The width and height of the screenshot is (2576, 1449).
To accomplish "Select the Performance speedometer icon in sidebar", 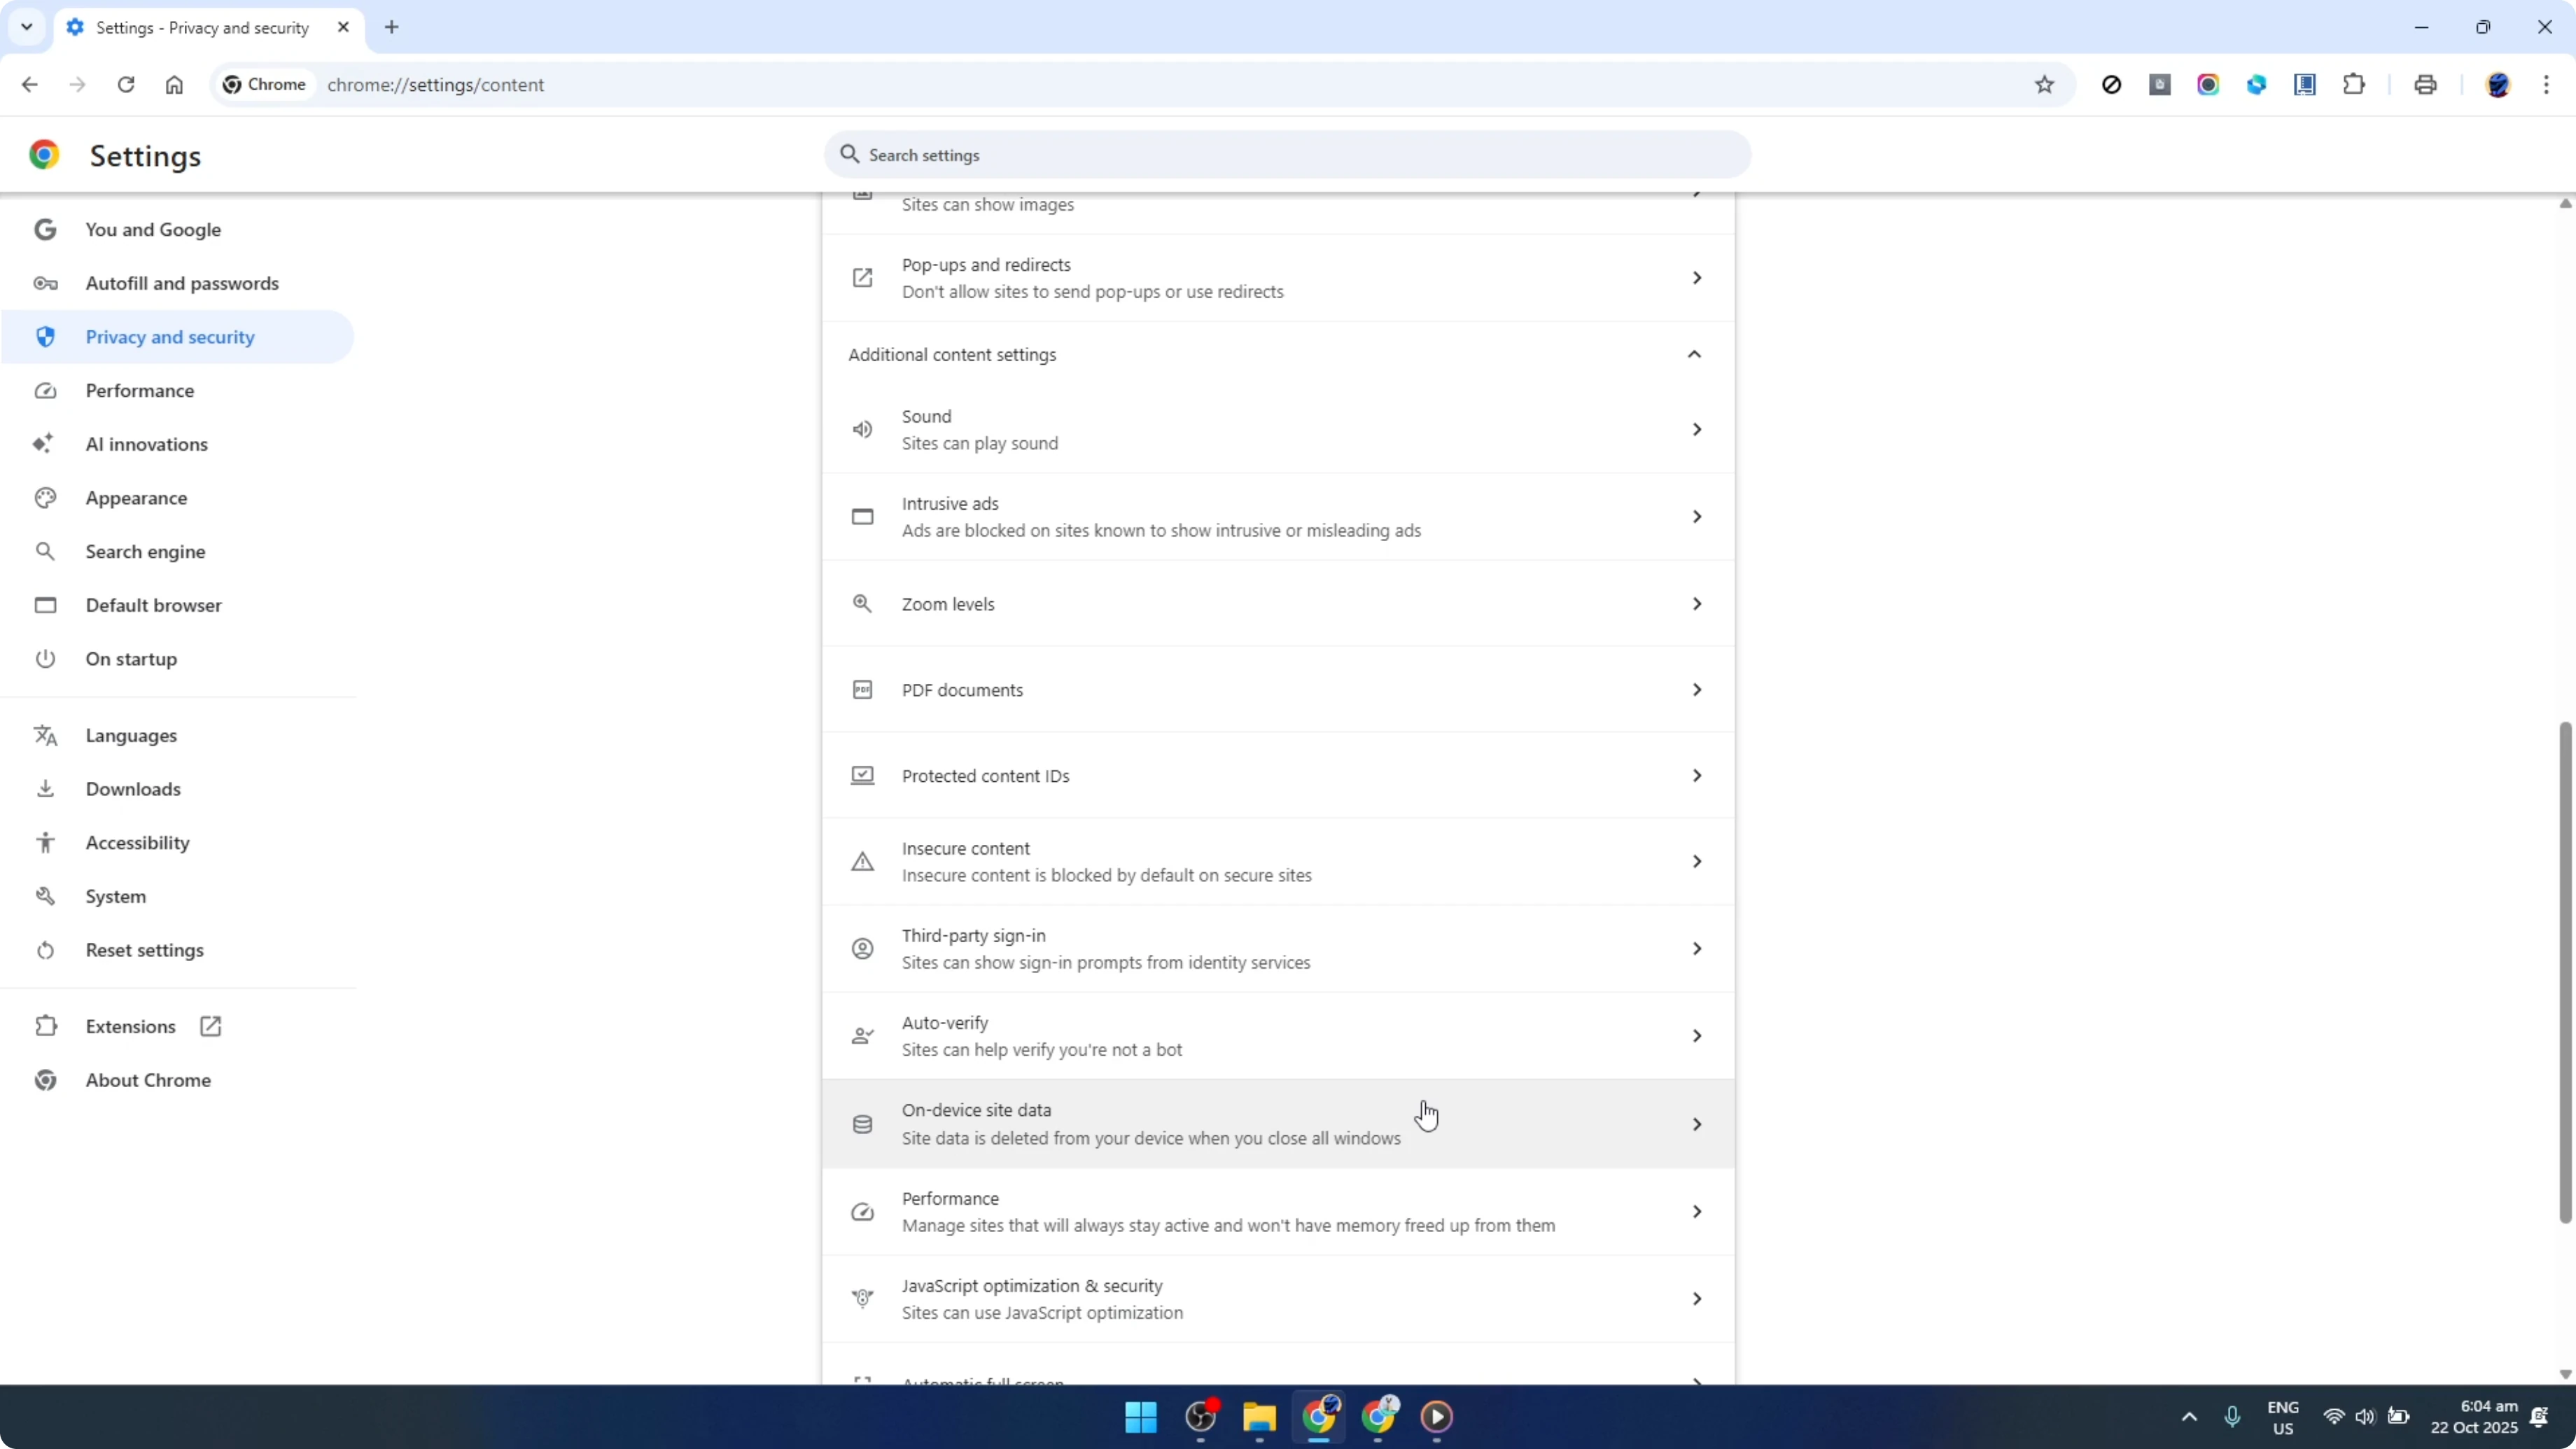I will click(x=45, y=390).
